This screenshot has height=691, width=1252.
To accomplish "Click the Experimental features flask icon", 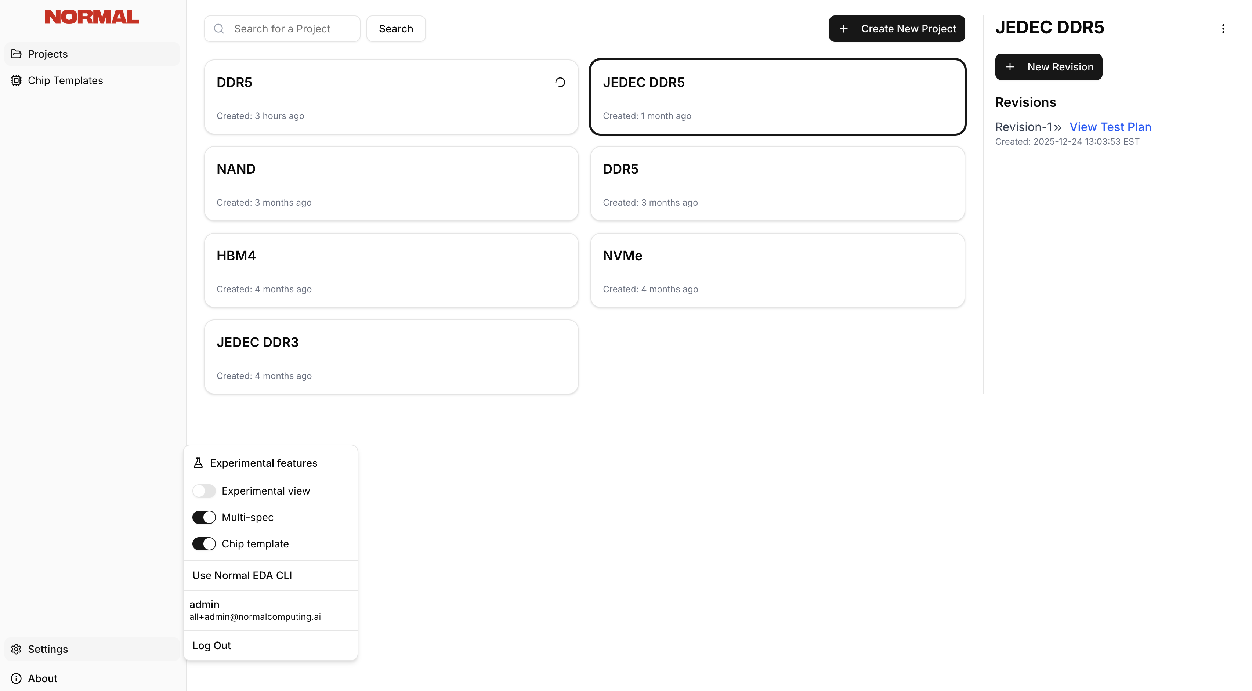I will tap(198, 463).
